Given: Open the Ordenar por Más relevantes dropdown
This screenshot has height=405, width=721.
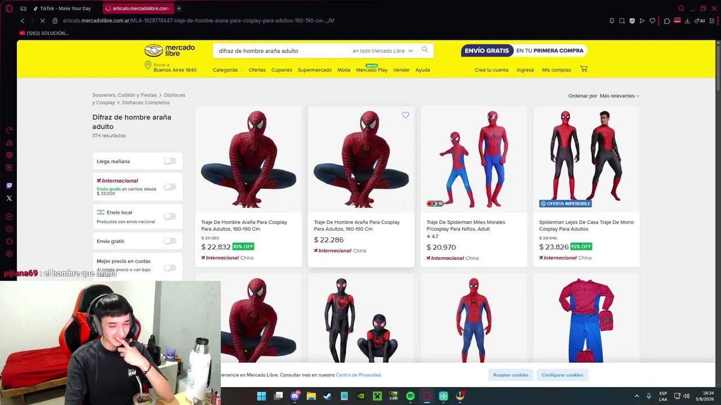Looking at the screenshot, I should tap(619, 96).
